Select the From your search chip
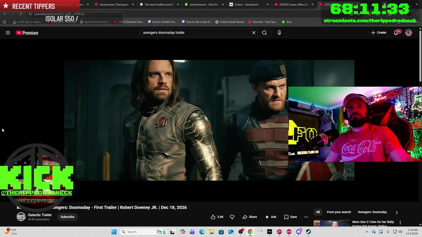The image size is (422, 237). pos(339,212)
